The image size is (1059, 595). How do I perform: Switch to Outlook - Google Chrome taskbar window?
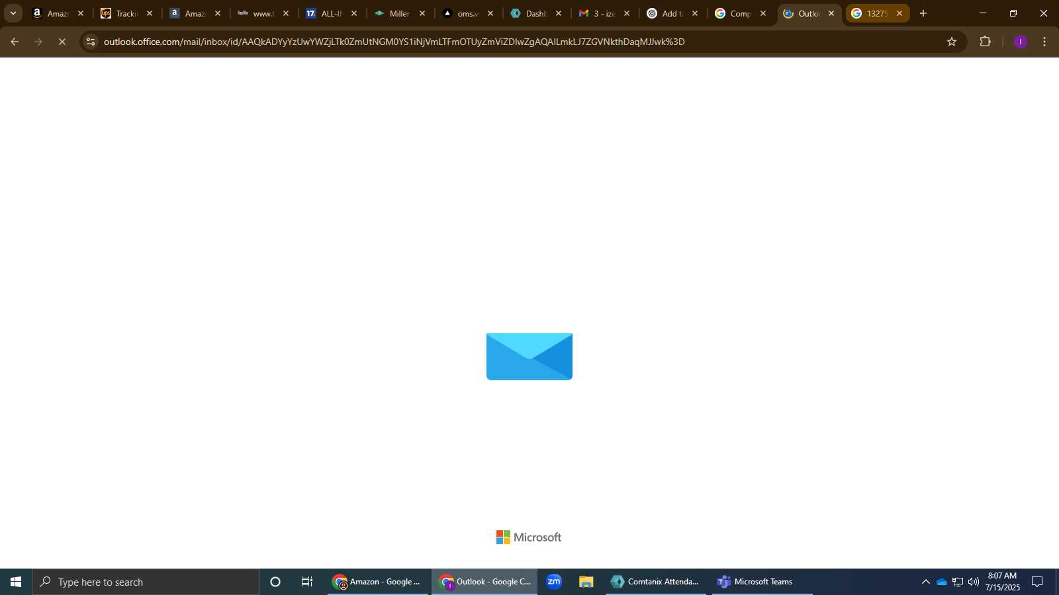[484, 582]
